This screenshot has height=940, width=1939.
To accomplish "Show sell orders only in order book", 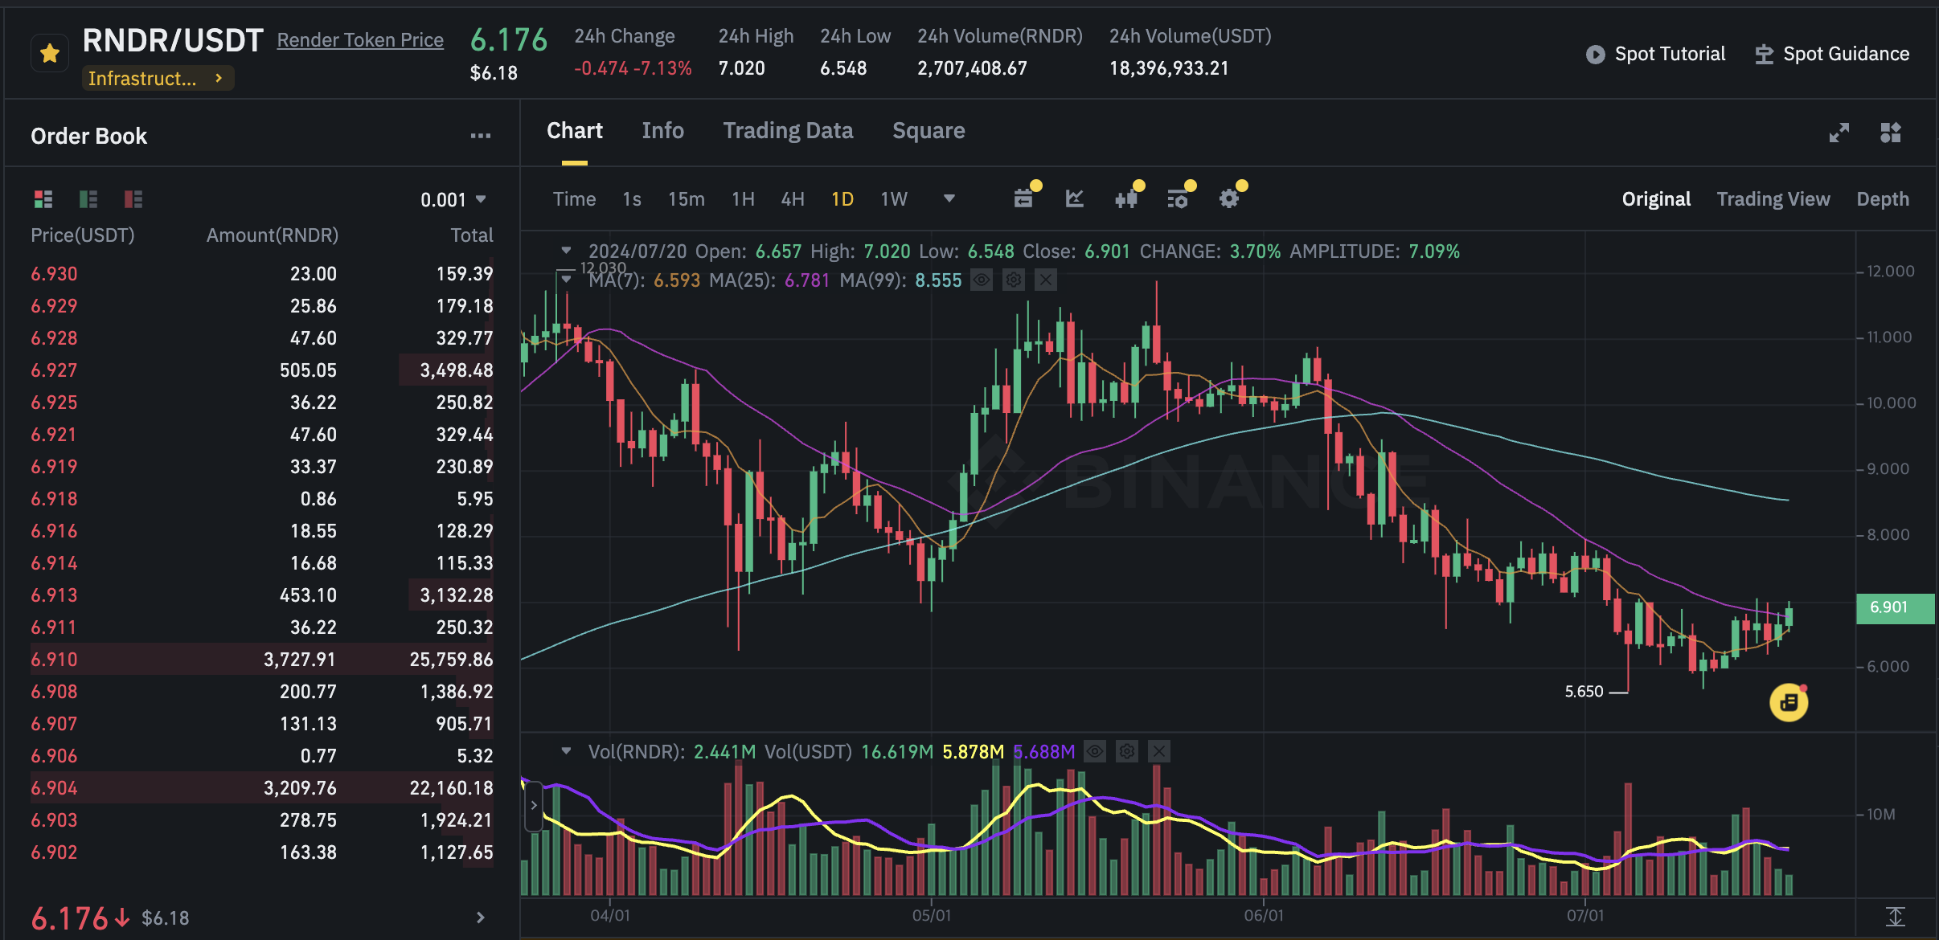I will coord(133,199).
